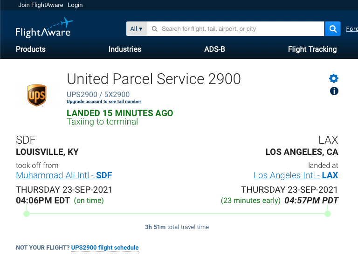Click the magnifier icon inside search field
The image size is (358, 258).
tap(155, 29)
